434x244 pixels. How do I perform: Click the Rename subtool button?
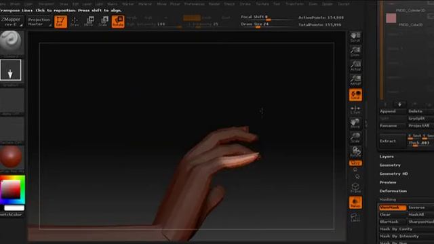(392, 125)
